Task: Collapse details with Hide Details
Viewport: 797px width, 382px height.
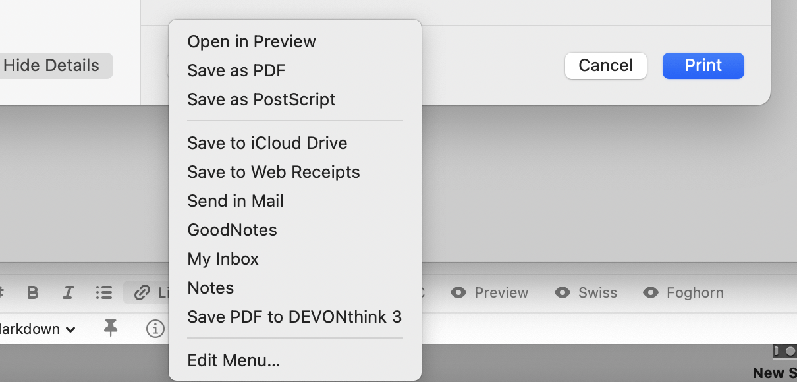Action: [51, 65]
